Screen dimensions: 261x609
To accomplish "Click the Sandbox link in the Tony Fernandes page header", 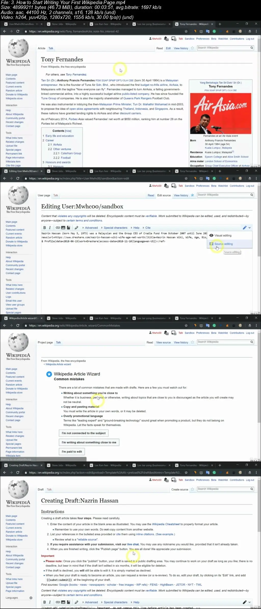I will [x=189, y=39].
